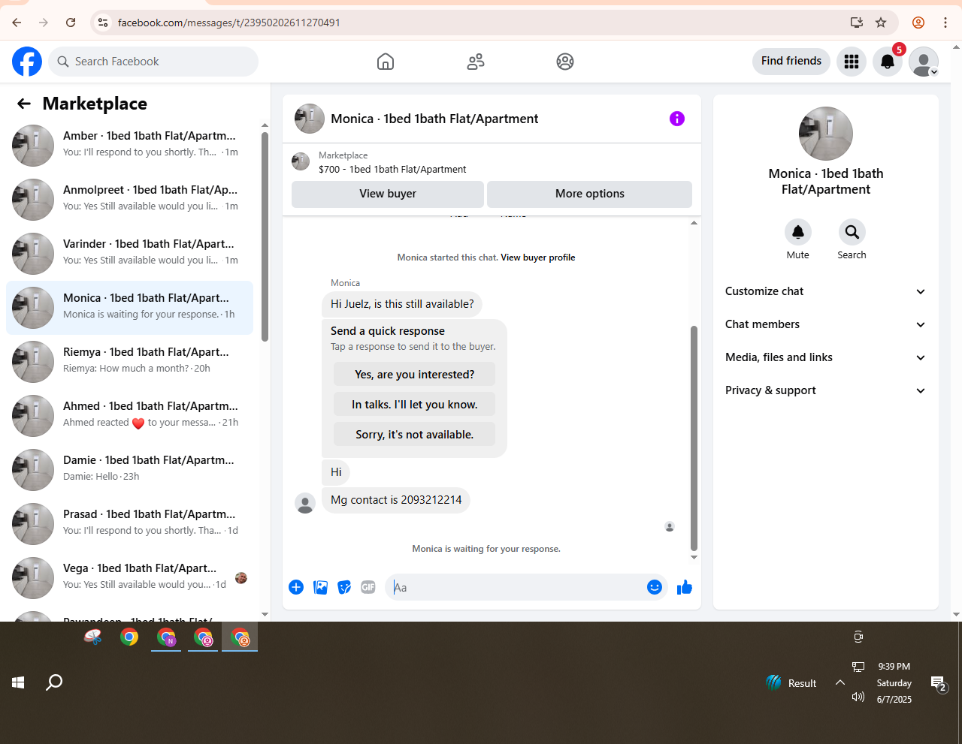This screenshot has width=962, height=744.
Task: Open the install app icon in address bar
Action: click(857, 23)
